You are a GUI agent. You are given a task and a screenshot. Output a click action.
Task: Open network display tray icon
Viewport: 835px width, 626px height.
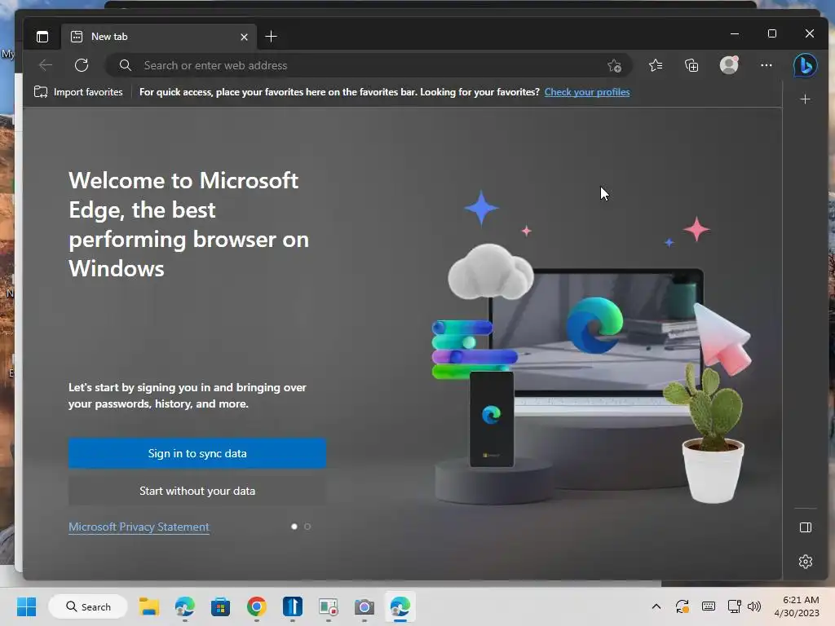click(x=735, y=606)
